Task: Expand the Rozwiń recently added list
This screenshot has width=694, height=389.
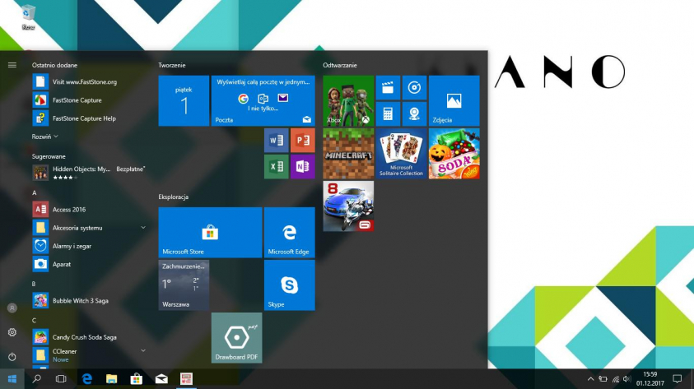Action: pyautogui.click(x=45, y=137)
